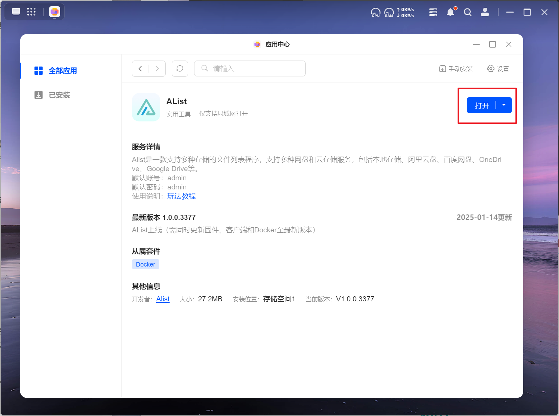Viewport: 559px width, 416px height.
Task: Navigate forward with the right arrow
Action: [157, 69]
